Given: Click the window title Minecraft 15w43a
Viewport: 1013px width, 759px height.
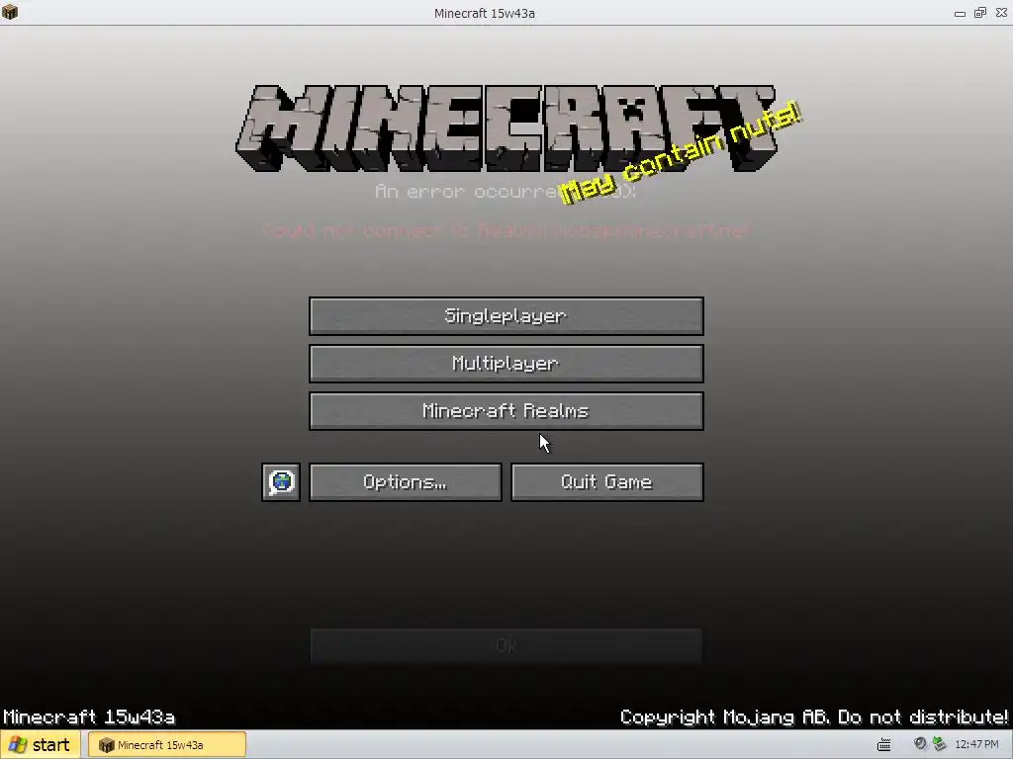Looking at the screenshot, I should (x=485, y=13).
